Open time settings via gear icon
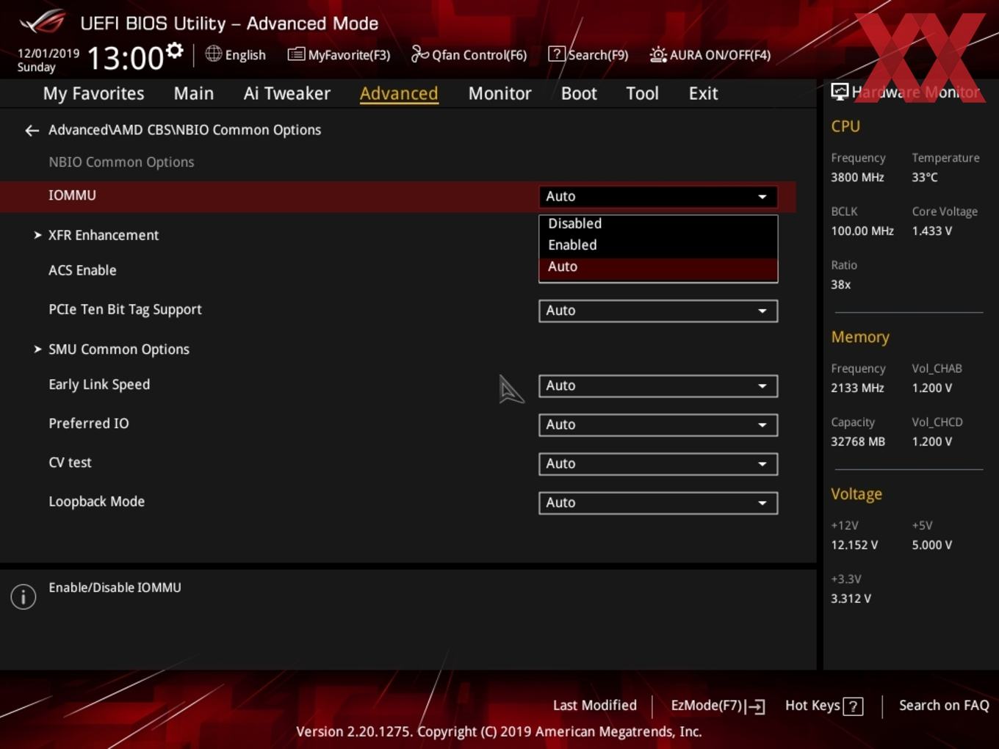The width and height of the screenshot is (999, 749). click(x=174, y=50)
